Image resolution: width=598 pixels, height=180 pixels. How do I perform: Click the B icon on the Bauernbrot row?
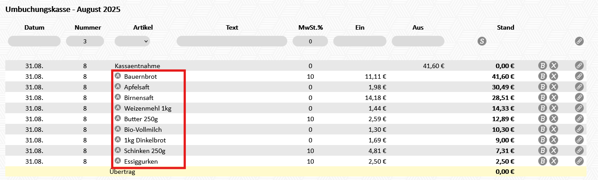tap(542, 76)
